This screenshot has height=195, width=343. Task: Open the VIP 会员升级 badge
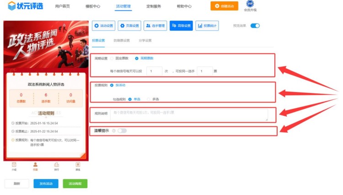(x=250, y=4)
